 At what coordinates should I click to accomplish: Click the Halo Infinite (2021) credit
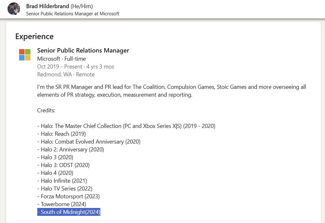point(62,181)
